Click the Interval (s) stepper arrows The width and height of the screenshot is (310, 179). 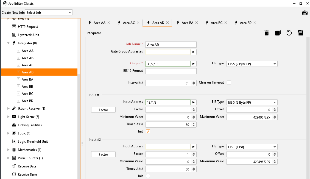point(194,83)
